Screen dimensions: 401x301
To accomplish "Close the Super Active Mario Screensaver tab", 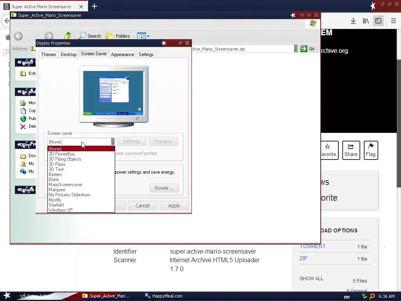I will 81,7.
